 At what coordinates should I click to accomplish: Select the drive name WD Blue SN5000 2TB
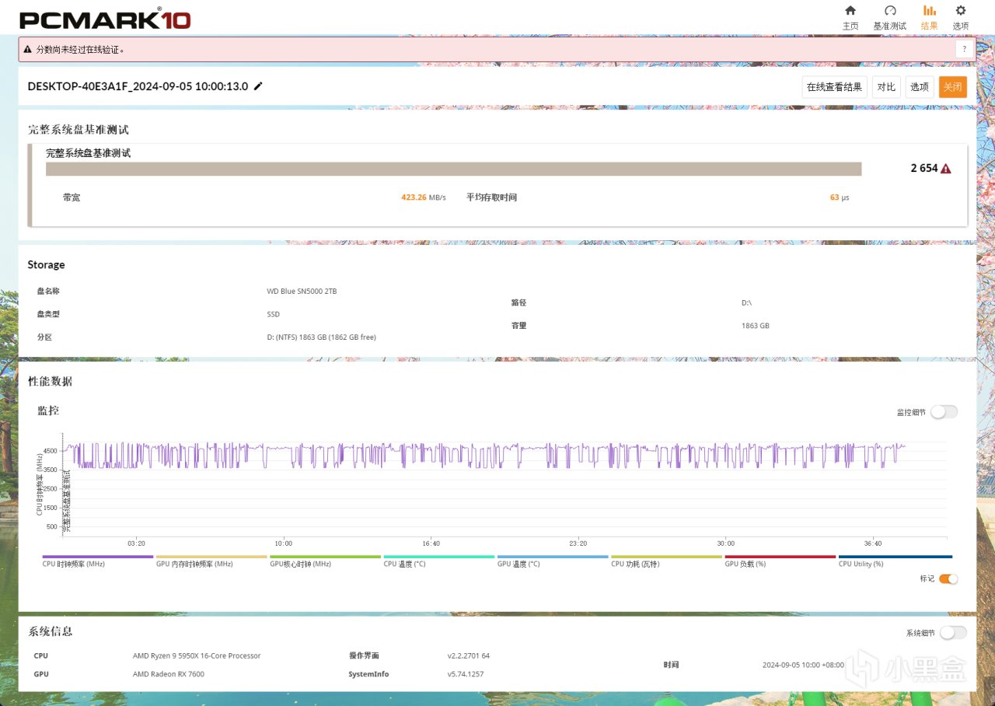click(302, 292)
